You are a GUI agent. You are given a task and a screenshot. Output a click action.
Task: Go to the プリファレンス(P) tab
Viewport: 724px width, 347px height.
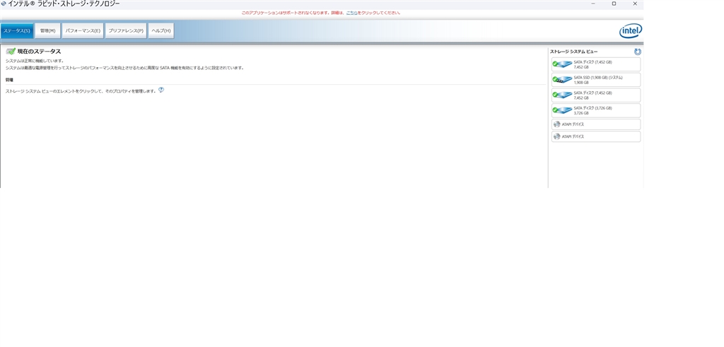pyautogui.click(x=126, y=31)
